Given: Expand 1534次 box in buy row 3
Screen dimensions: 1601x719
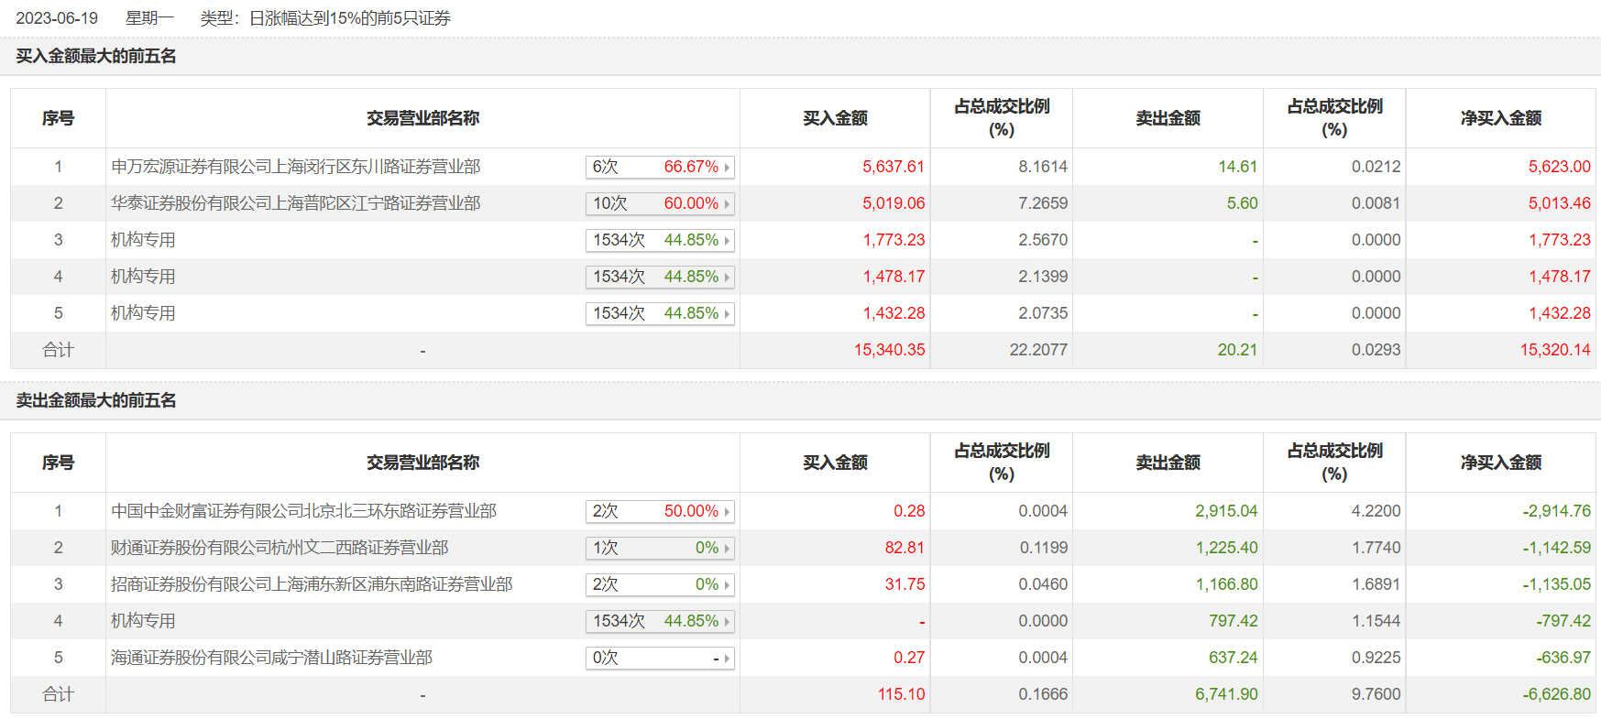Looking at the screenshot, I should click(660, 240).
